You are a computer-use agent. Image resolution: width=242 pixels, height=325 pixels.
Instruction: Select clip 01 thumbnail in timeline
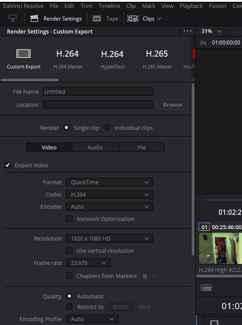220,248
